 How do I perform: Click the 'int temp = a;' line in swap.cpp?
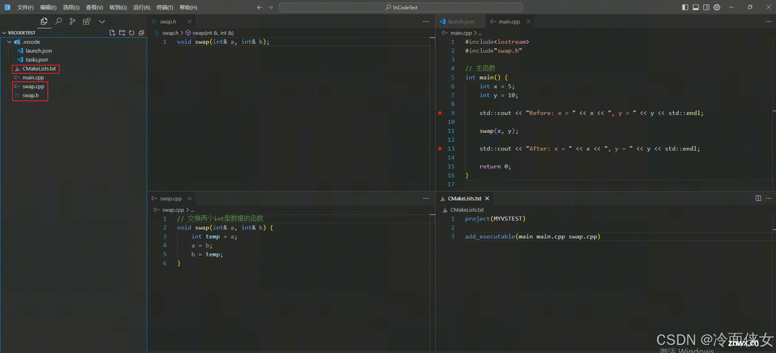[214, 236]
